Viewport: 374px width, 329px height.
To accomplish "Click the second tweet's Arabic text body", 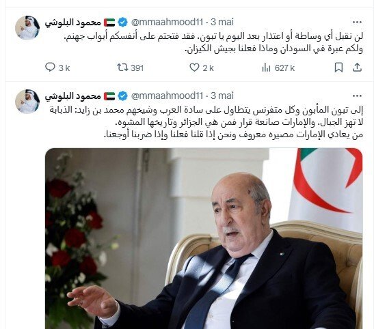I will coord(206,122).
